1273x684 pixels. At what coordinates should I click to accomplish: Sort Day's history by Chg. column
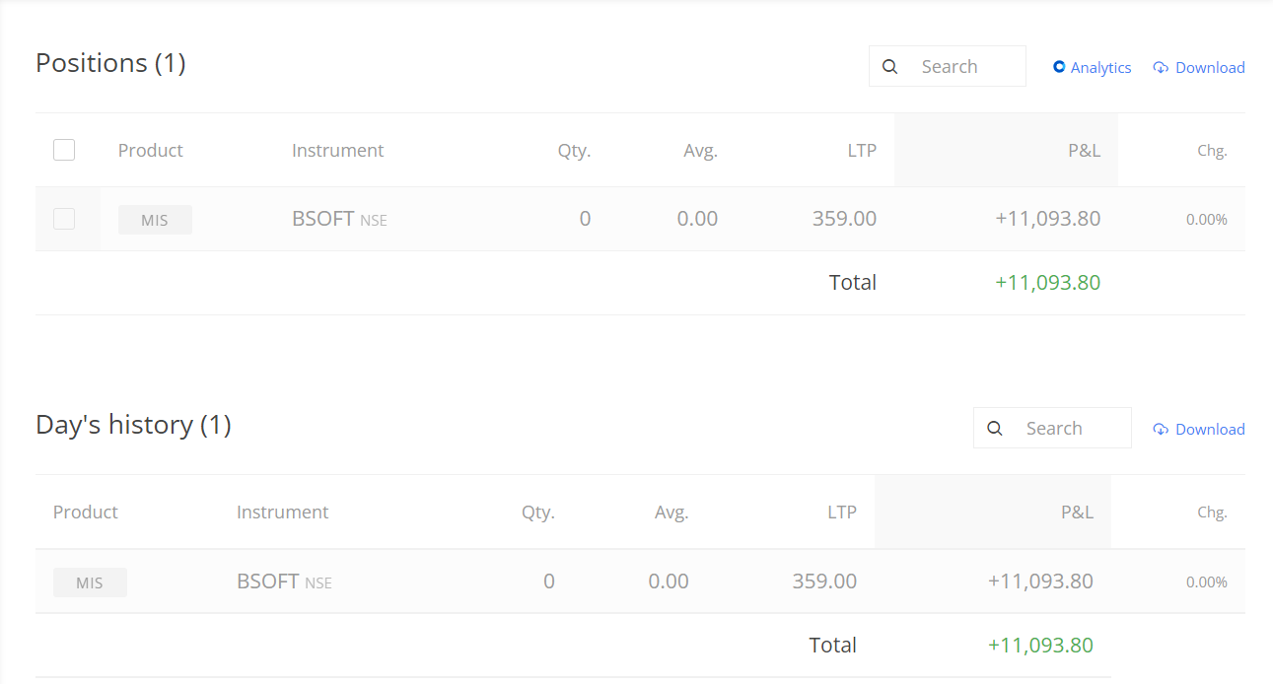1212,513
